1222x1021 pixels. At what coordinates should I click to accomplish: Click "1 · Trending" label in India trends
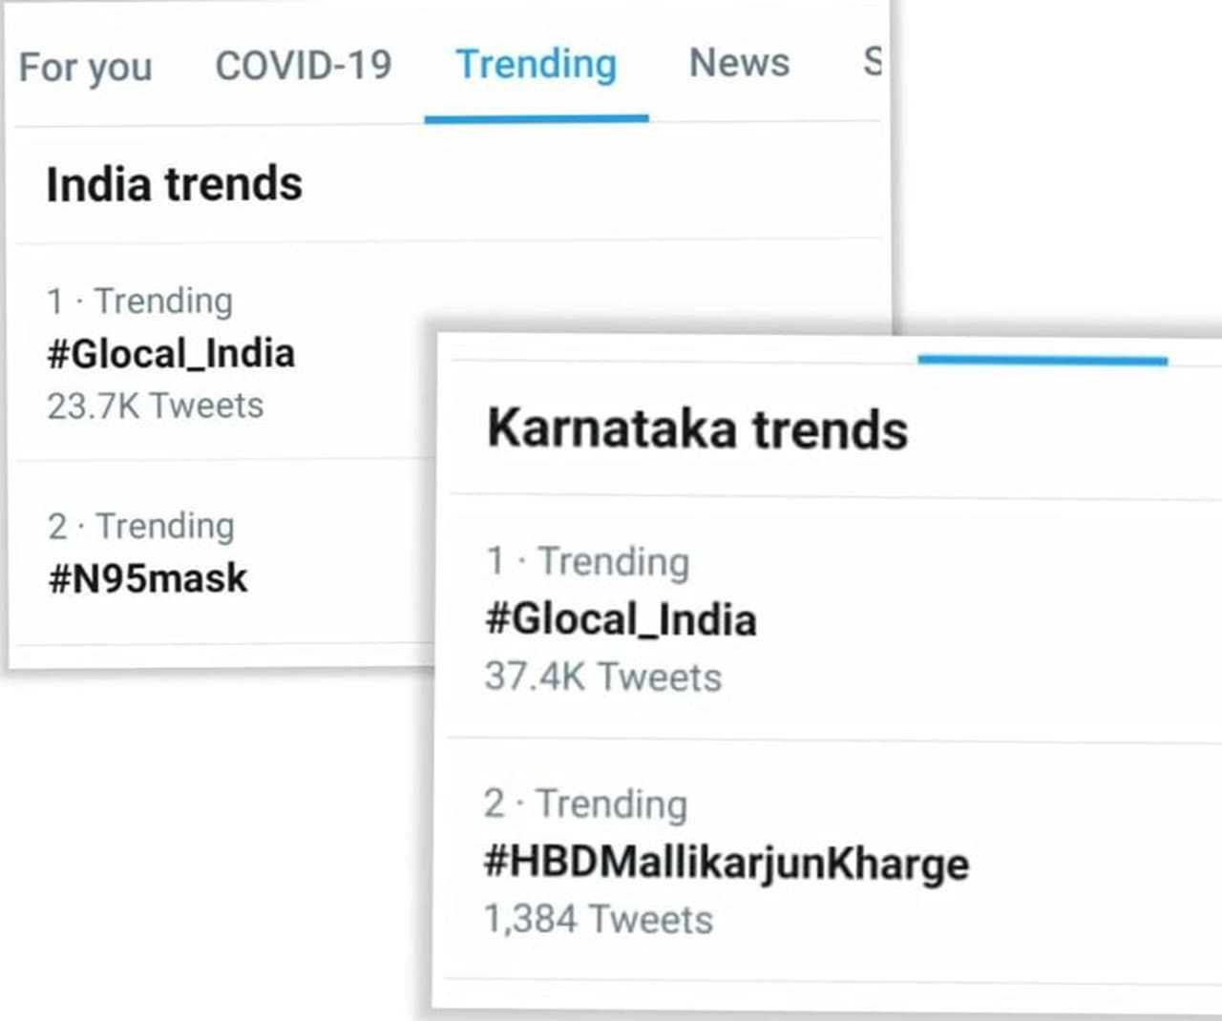coord(139,302)
